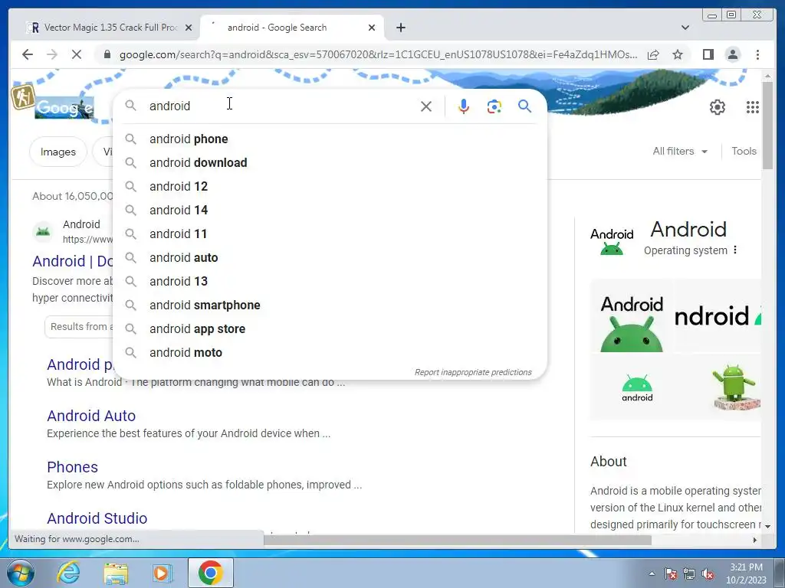Clear the search box text

pos(426,106)
